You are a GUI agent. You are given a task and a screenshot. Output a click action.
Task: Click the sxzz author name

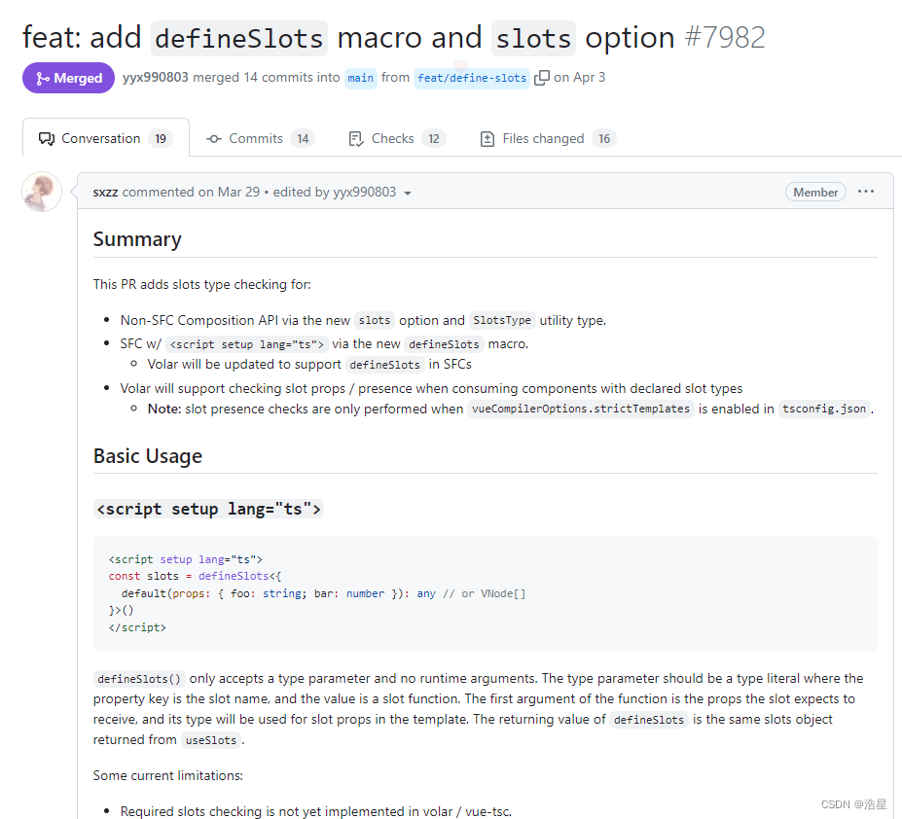click(x=105, y=192)
